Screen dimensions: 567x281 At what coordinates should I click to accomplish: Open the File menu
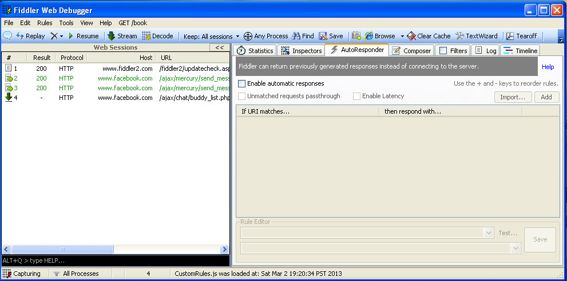pyautogui.click(x=9, y=23)
